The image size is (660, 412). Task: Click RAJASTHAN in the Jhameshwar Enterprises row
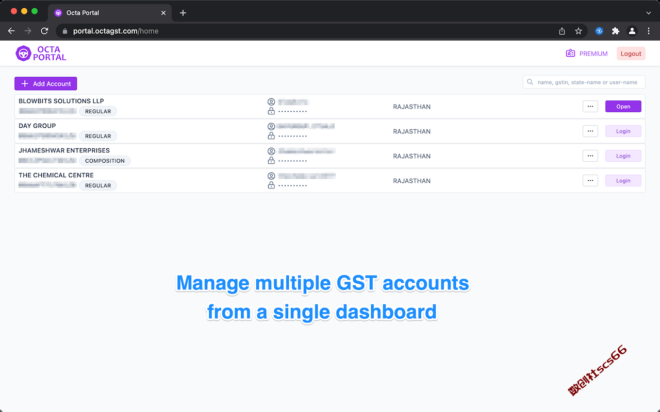tap(411, 156)
